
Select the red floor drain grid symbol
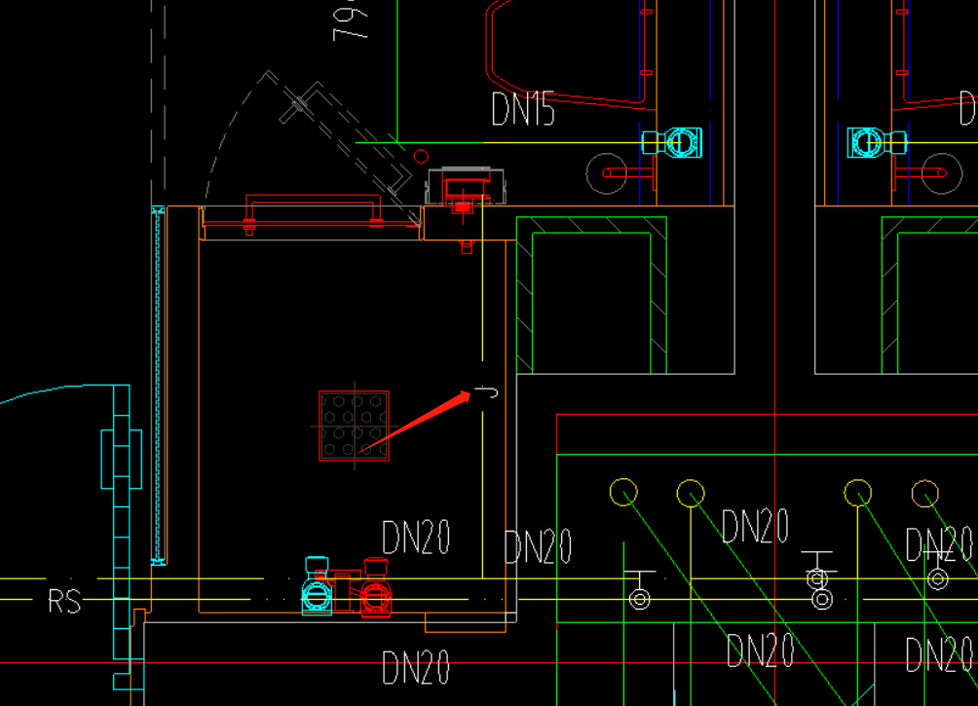pos(354,426)
